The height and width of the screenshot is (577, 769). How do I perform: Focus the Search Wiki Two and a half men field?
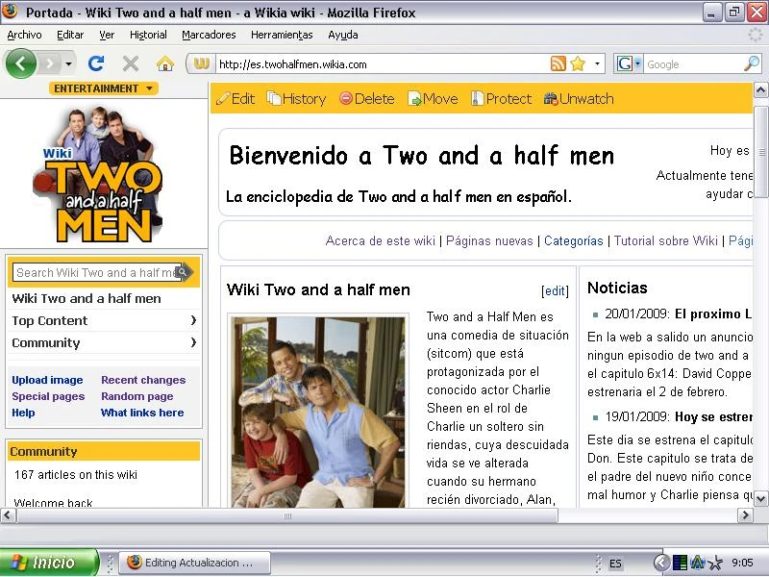click(x=95, y=272)
